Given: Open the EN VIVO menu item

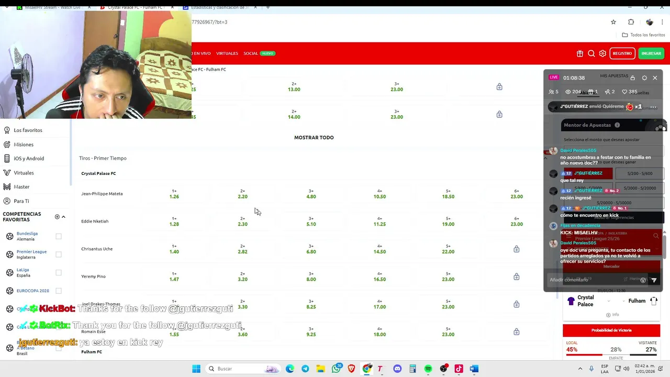Looking at the screenshot, I should tap(202, 53).
